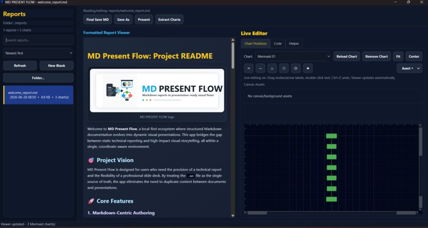
Task: Open the Newest first sort dropdown
Action: click(38, 53)
